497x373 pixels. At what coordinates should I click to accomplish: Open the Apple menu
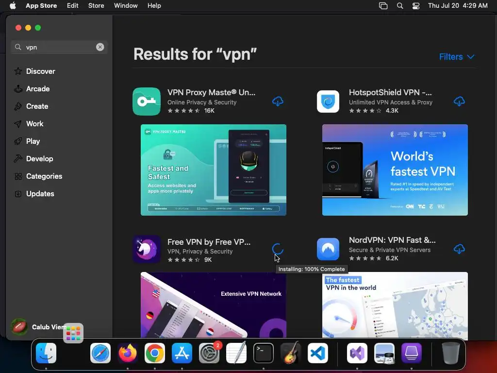pyautogui.click(x=13, y=6)
